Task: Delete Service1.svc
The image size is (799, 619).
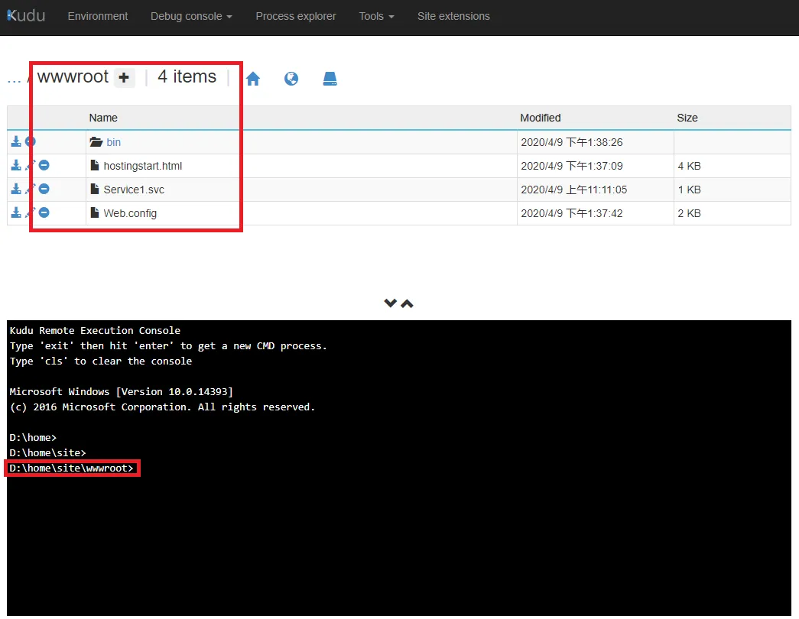Action: [44, 189]
